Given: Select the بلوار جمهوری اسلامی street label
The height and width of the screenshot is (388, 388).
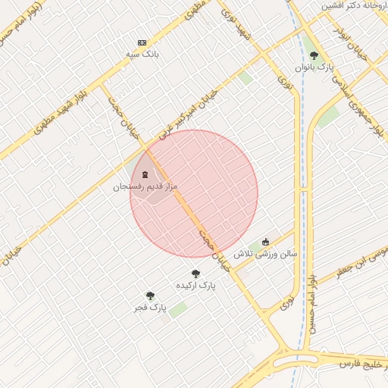Looking at the screenshot, I should (359, 108).
